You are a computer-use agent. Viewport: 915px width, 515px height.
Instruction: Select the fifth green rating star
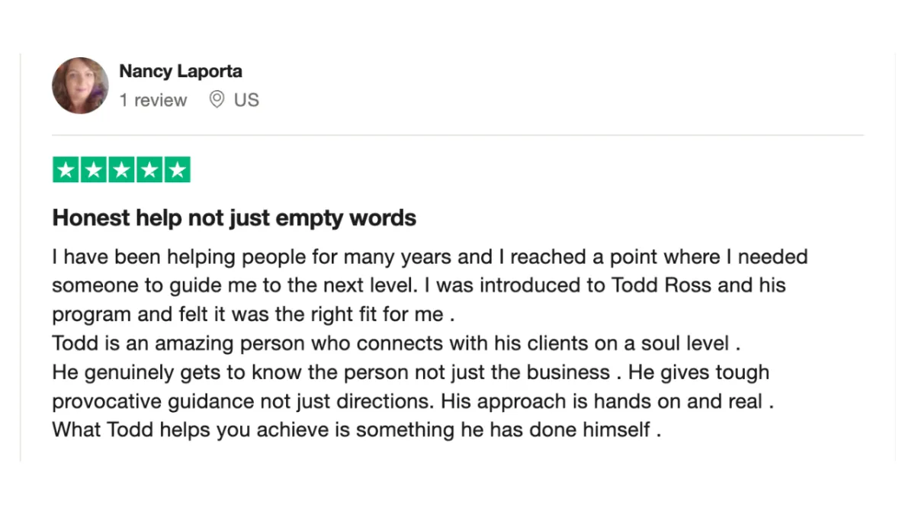(x=177, y=170)
